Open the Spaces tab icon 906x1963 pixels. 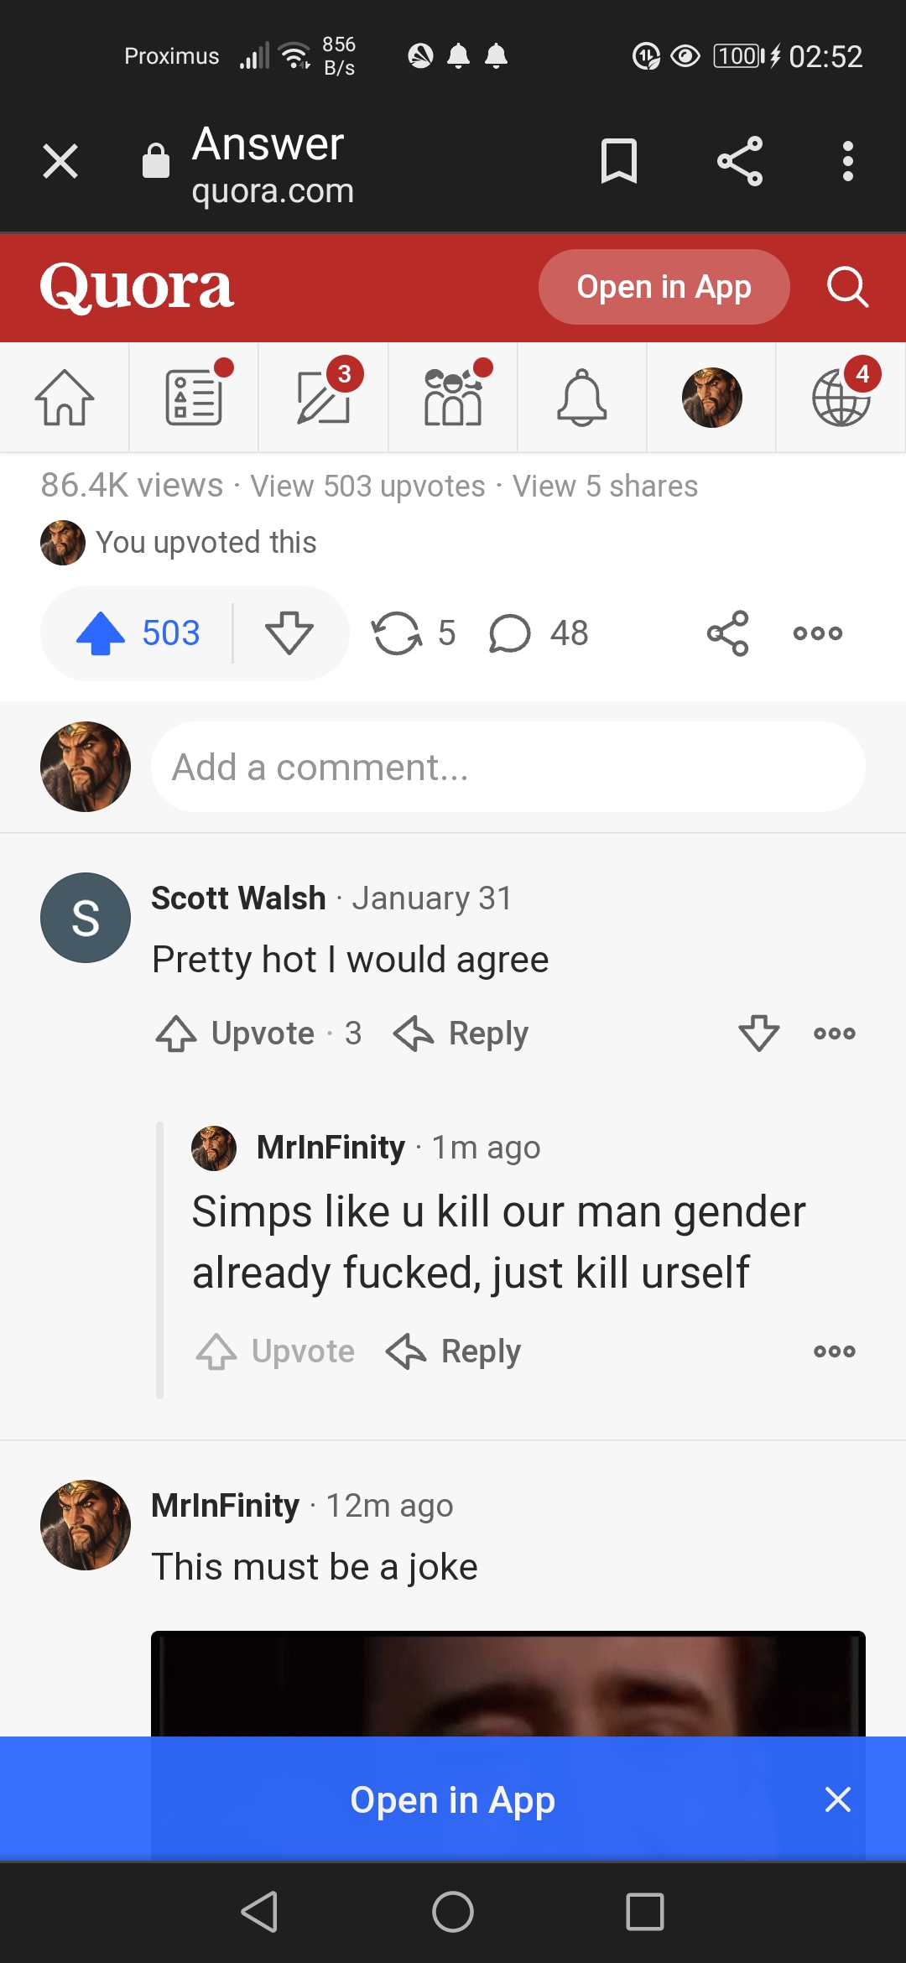453,398
